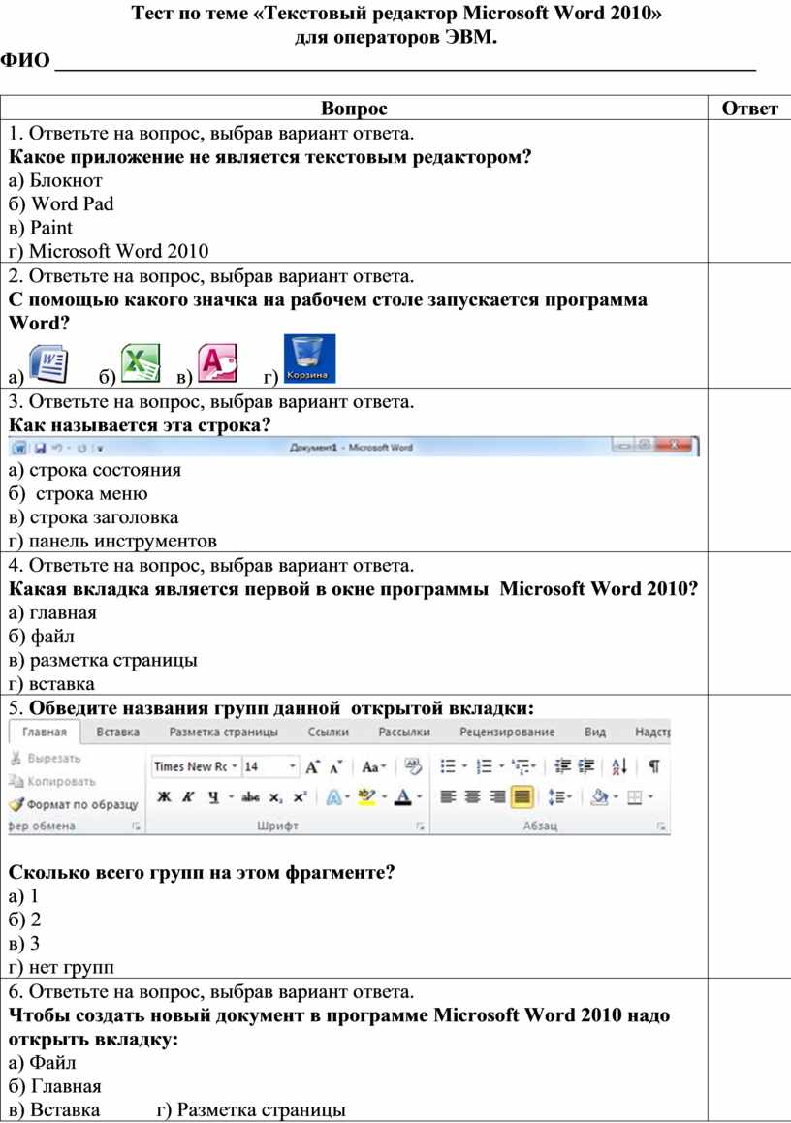Click the multilevel list icon
The image size is (791, 1123).
click(x=522, y=767)
